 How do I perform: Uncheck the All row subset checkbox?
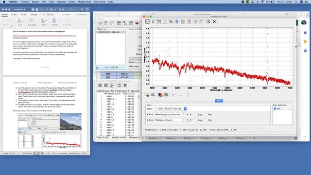[x=275, y=109]
